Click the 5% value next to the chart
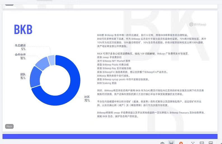Screen dimensions: 222x144 click(24, 49)
